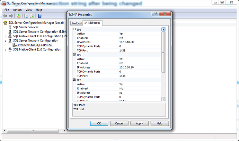Click the property list vertical scrollbar thumb
Screen dimensions: 239x141
coord(163,52)
